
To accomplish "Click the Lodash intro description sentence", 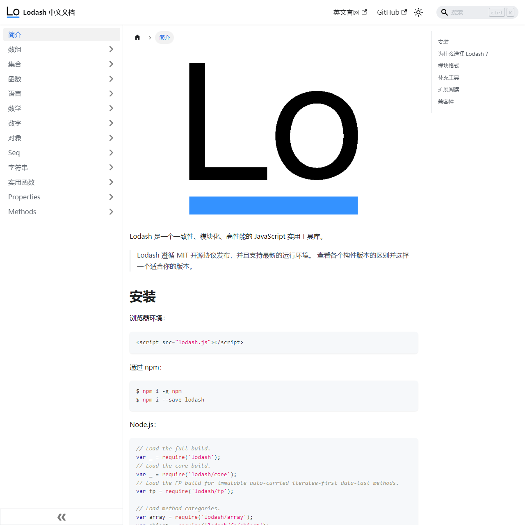I will pyautogui.click(x=228, y=236).
